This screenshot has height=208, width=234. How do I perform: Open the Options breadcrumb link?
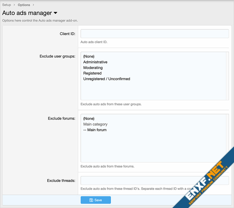pyautogui.click(x=24, y=5)
